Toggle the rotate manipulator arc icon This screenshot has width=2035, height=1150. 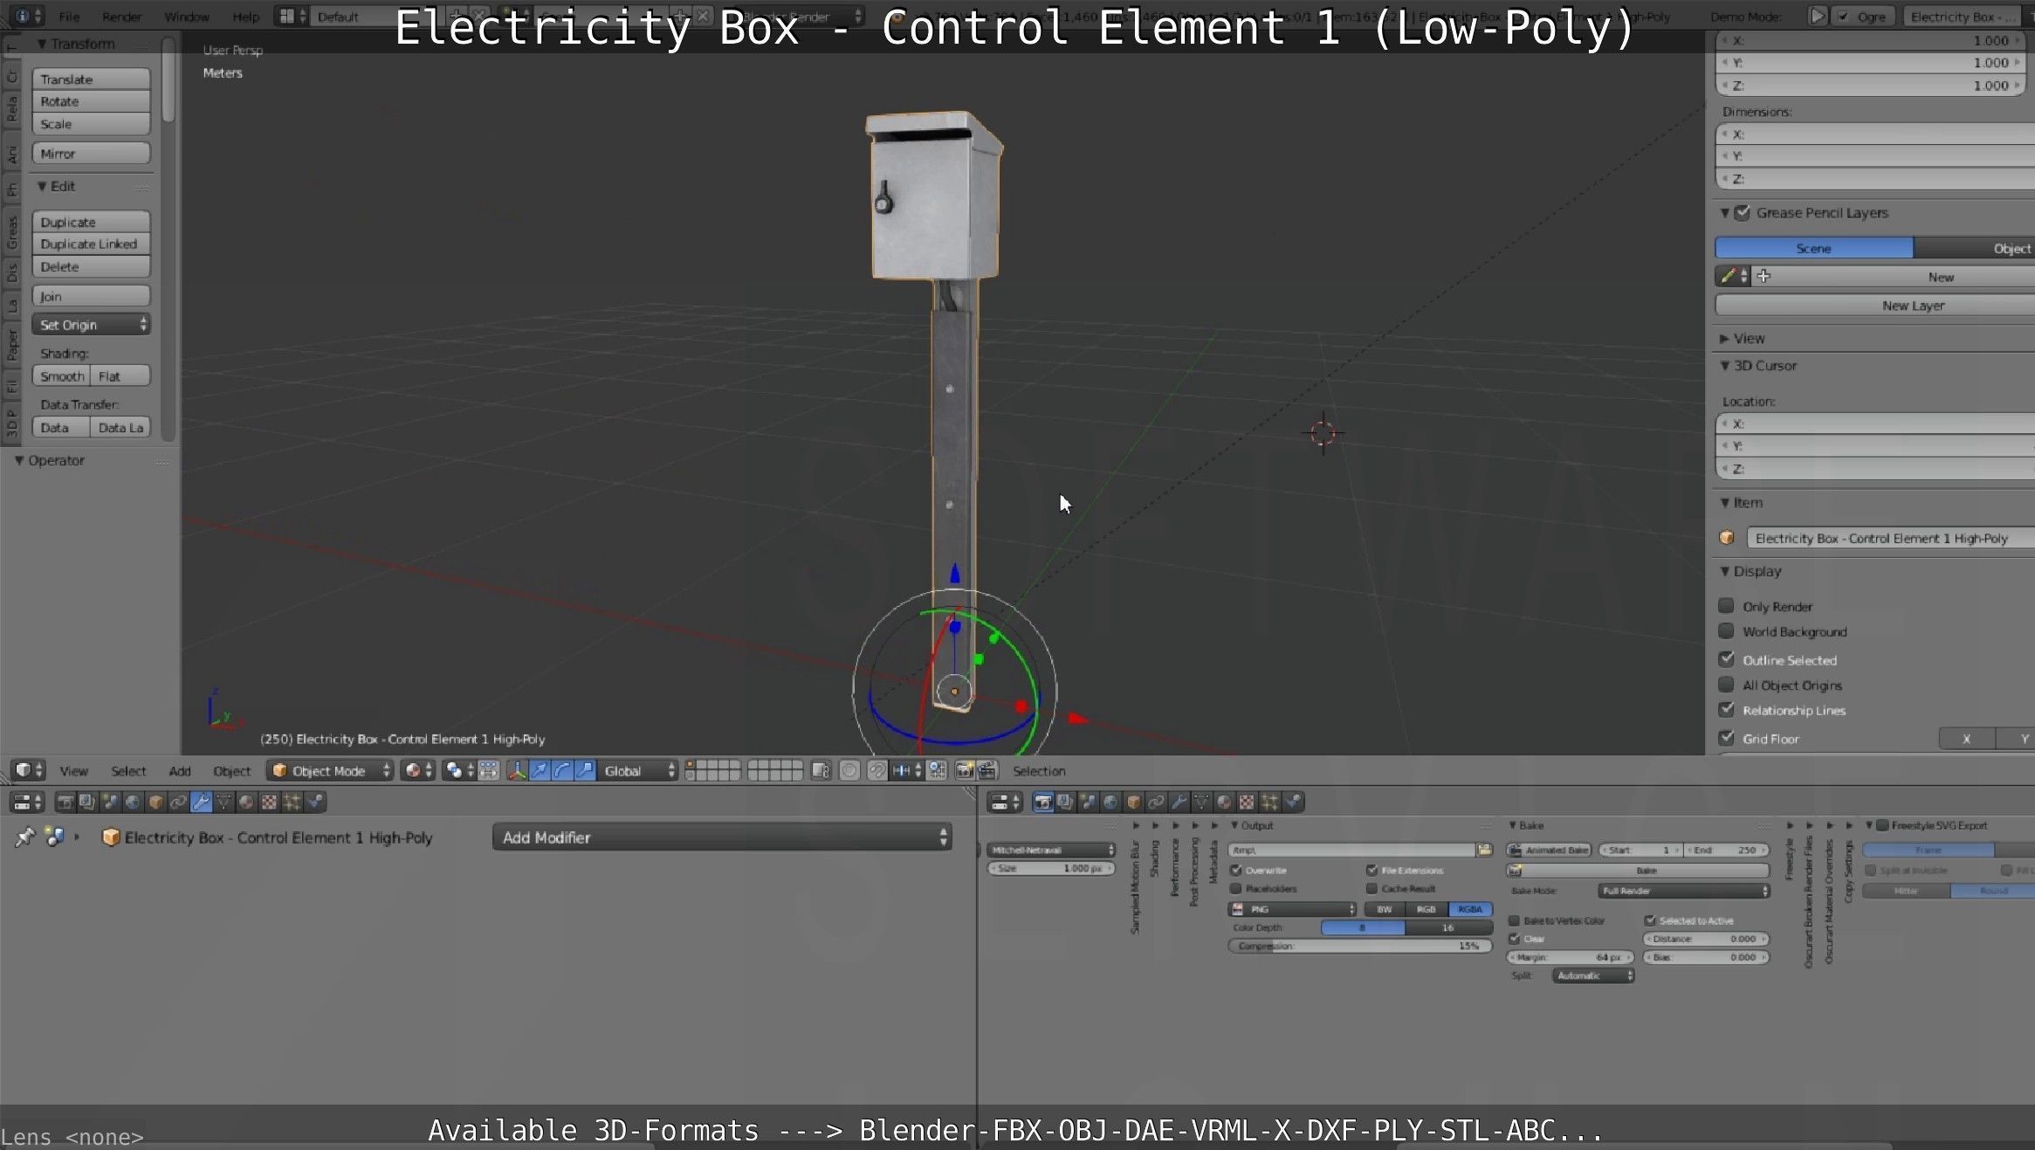pos(562,770)
